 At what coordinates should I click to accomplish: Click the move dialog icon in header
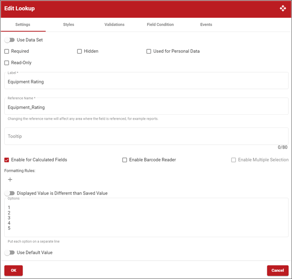[x=283, y=9]
